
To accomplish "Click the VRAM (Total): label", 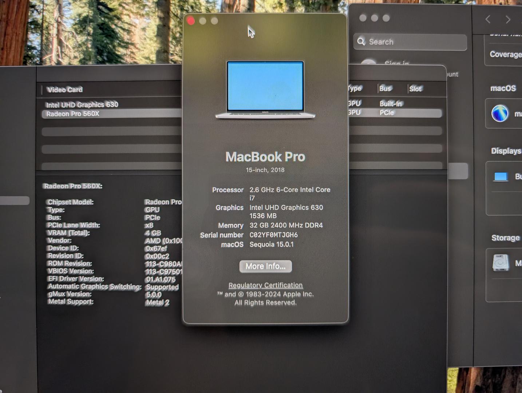I will tap(68, 233).
